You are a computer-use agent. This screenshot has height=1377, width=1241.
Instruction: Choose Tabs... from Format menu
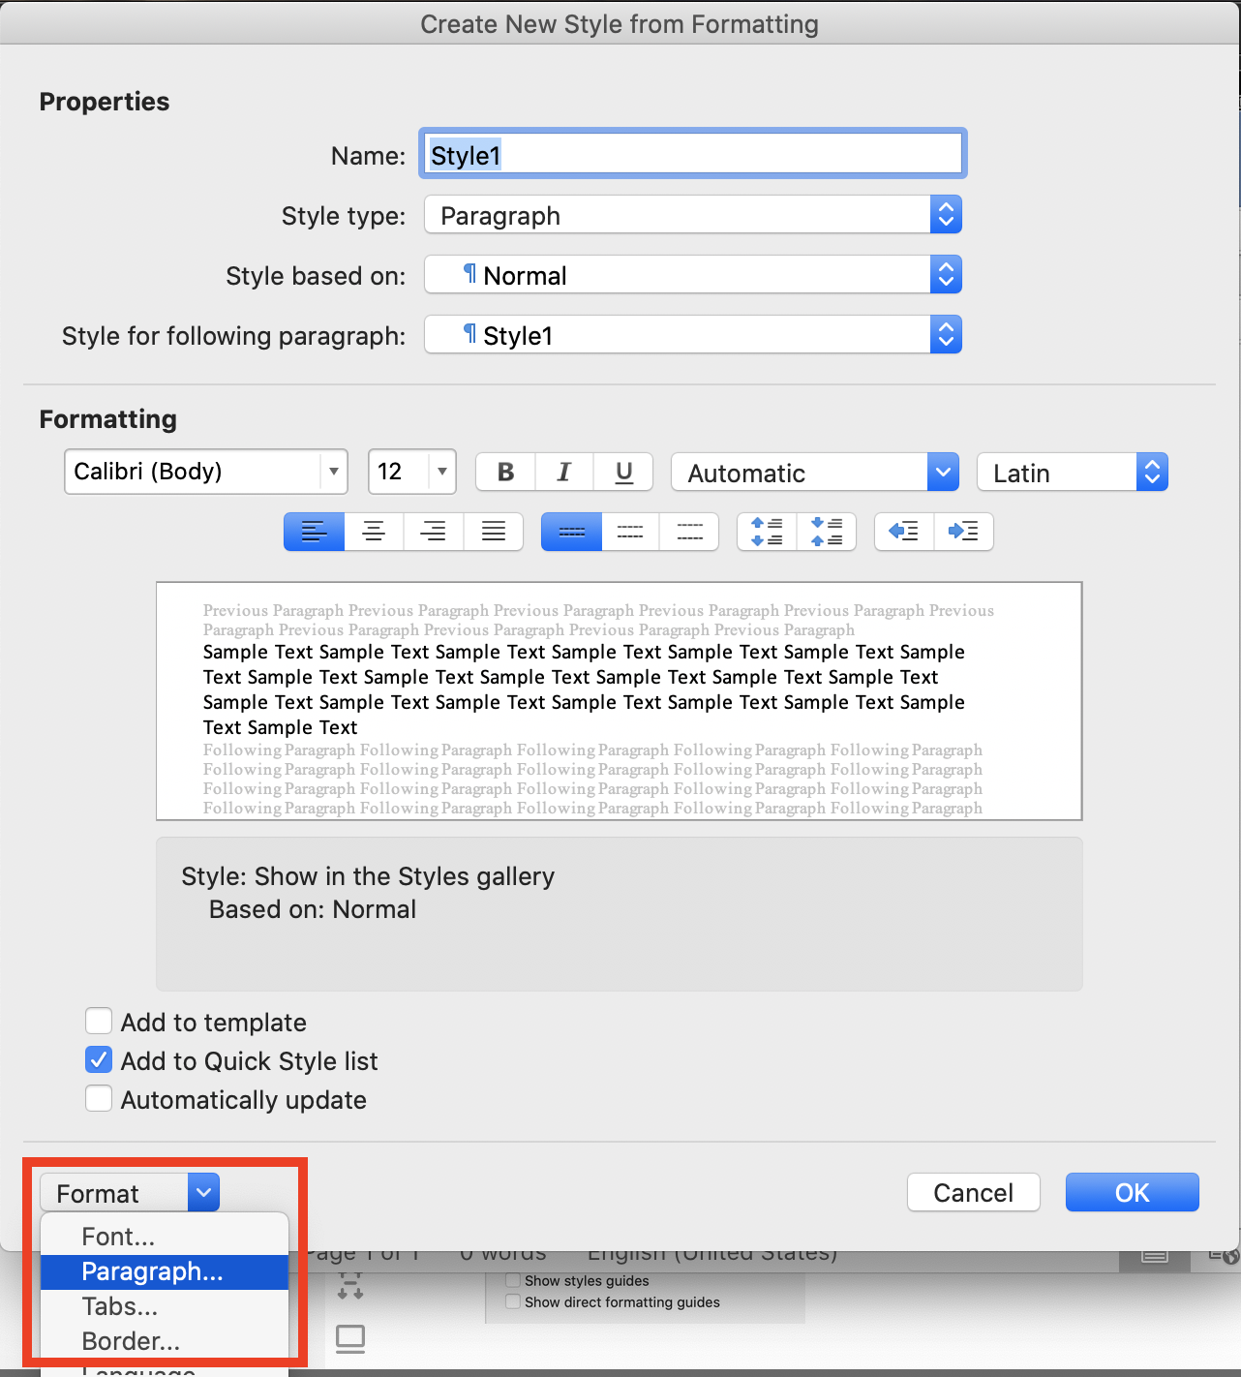165,1306
